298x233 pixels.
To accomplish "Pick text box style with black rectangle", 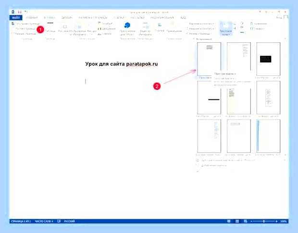I will [268, 59].
